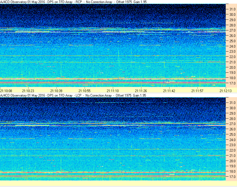Click the 31.0 frequency label on RCP chart
The width and height of the screenshot is (237, 187).
click(232, 9)
